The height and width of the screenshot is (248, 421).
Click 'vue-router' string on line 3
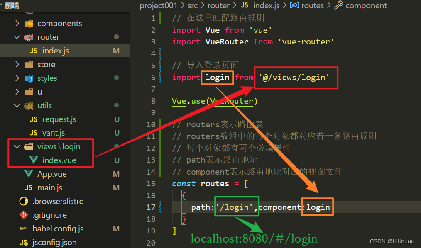click(306, 41)
